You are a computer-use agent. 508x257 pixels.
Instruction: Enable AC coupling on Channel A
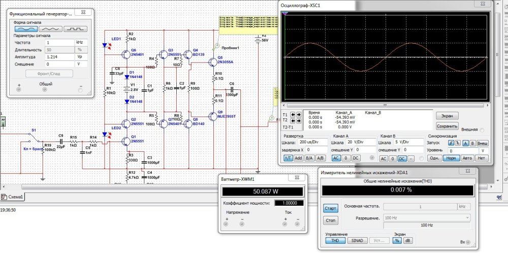[x=336, y=158]
